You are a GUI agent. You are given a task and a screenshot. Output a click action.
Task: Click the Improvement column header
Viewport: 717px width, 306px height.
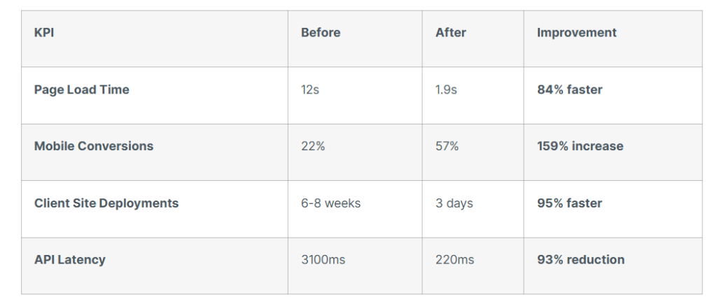pos(576,33)
